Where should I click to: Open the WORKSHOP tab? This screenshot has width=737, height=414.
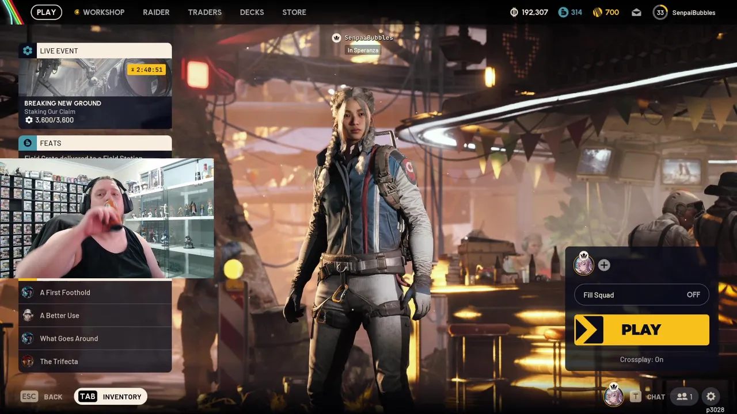click(104, 12)
